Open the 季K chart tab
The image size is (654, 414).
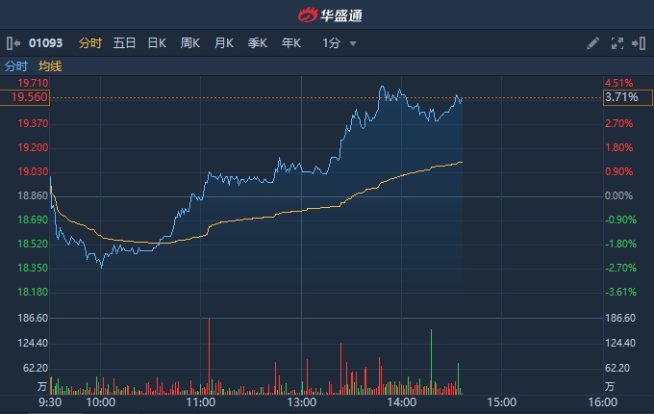[257, 43]
